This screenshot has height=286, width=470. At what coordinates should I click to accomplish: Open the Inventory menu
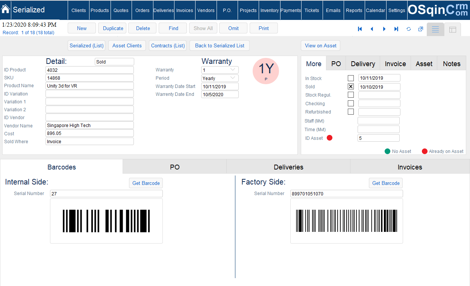270,10
